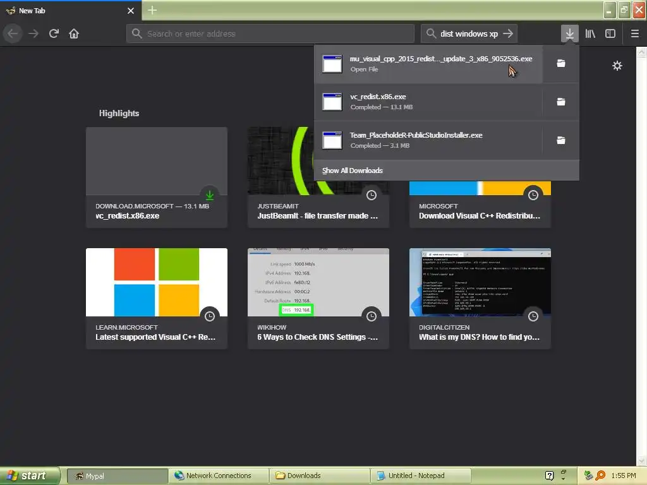Open wikiHow 6 Ways to Check DNS card
The width and height of the screenshot is (647, 485).
coord(318,299)
